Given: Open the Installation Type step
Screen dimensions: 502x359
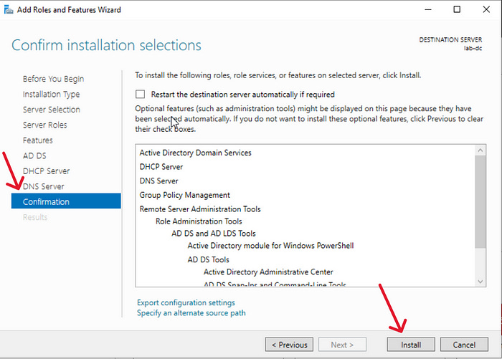Looking at the screenshot, I should (x=51, y=94).
